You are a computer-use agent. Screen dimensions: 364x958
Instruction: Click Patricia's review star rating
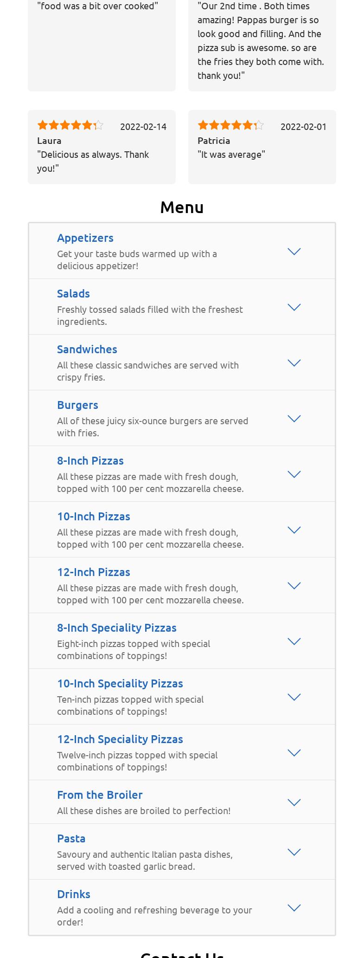[x=230, y=125]
